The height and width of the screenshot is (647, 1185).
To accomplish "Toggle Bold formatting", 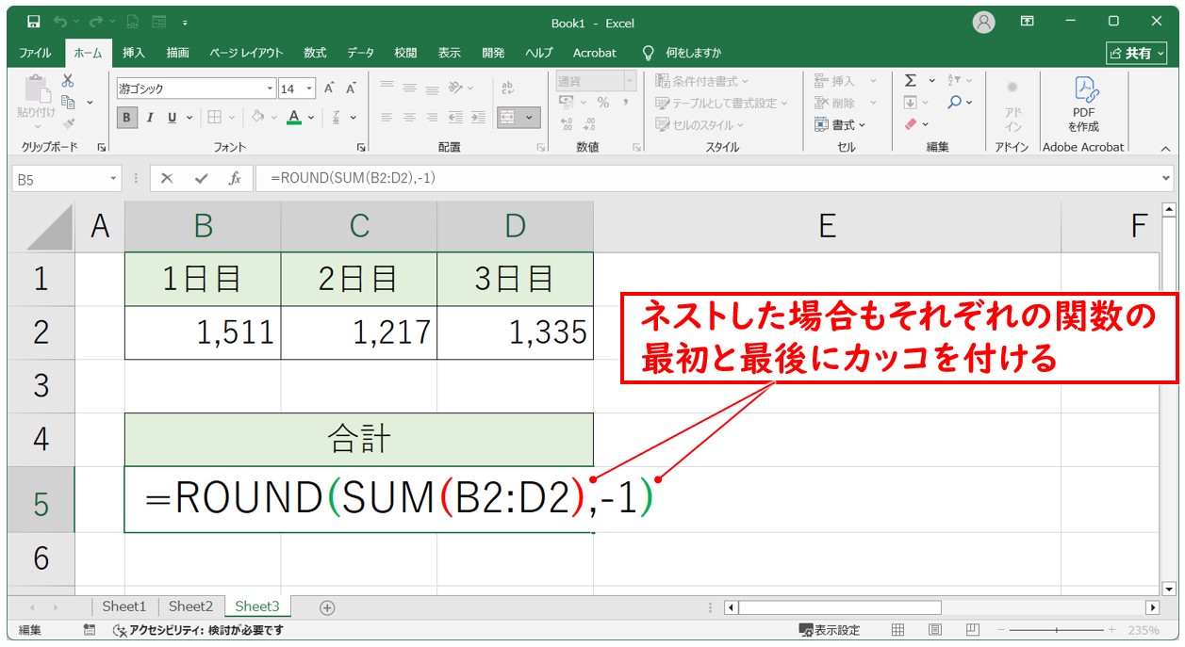I will 126,118.
